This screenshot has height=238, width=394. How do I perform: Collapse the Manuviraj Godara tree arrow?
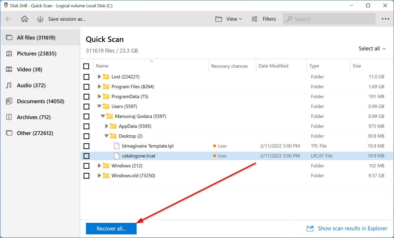pos(103,116)
